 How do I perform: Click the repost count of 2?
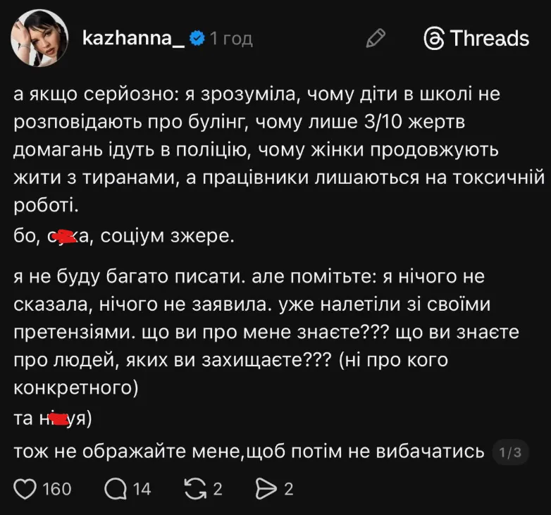click(x=218, y=488)
